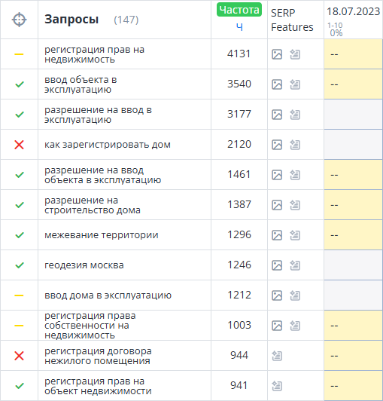
Task: Click image SERP icon for как зарегистрировать дом
Action: pyautogui.click(x=277, y=145)
